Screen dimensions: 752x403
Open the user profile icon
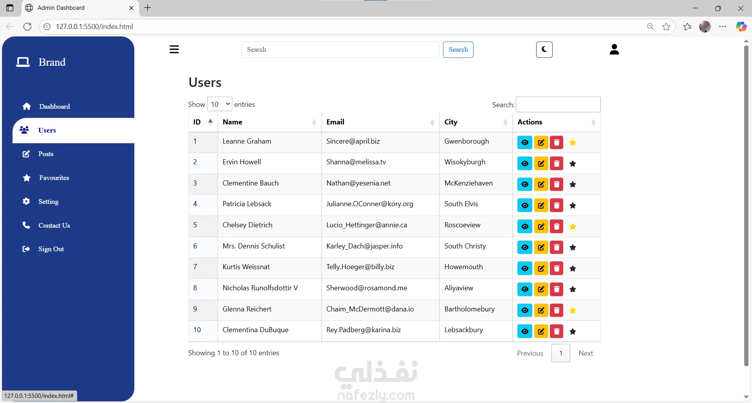tap(614, 49)
